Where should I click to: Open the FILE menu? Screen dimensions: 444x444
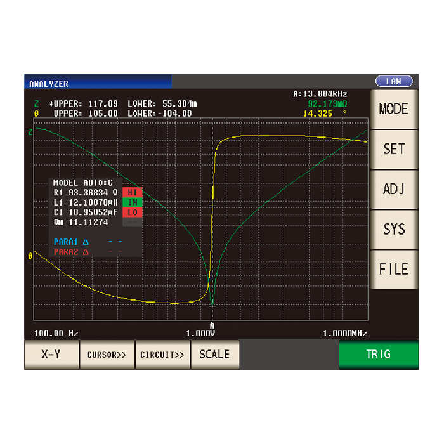(x=394, y=269)
